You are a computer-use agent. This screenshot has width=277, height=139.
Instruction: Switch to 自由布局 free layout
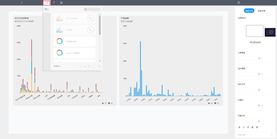click(x=261, y=11)
